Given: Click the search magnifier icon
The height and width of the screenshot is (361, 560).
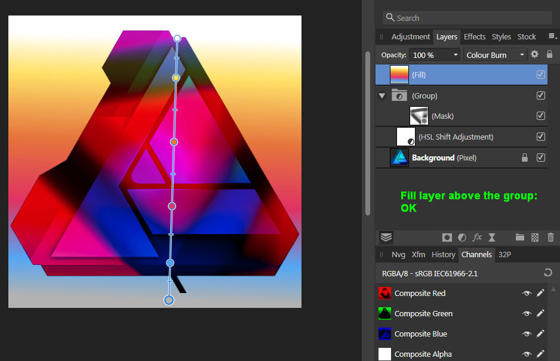Looking at the screenshot, I should coord(390,17).
